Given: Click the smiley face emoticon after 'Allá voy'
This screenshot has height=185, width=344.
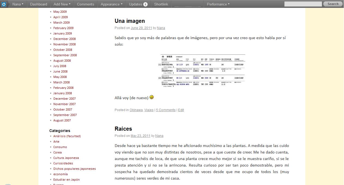Looking at the screenshot, I should (152, 97).
